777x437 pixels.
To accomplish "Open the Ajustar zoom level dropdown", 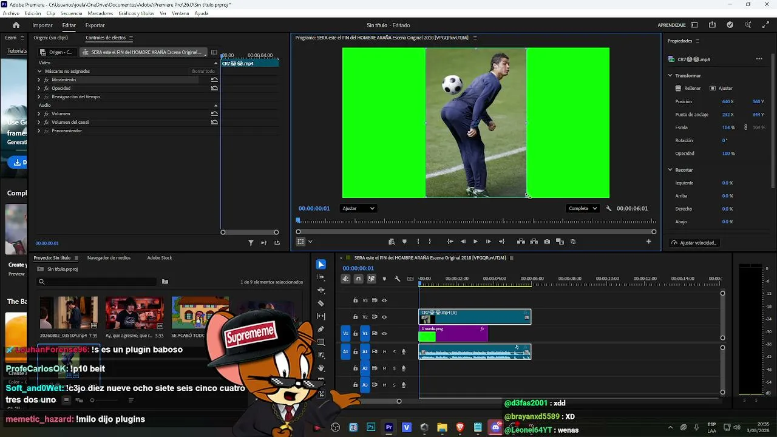I will (x=358, y=208).
